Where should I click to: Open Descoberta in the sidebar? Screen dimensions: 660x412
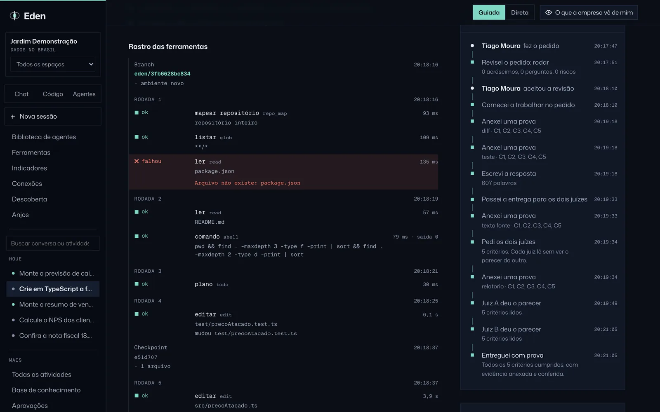(x=29, y=199)
